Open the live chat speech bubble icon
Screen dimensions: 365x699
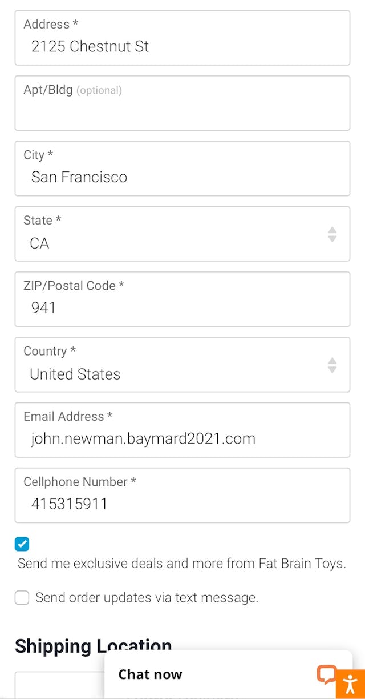pyautogui.click(x=327, y=675)
